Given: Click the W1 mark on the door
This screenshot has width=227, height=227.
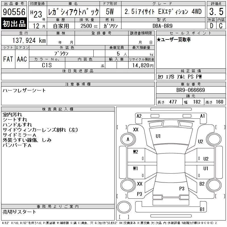Looking at the screenshot, I should 136,168.
